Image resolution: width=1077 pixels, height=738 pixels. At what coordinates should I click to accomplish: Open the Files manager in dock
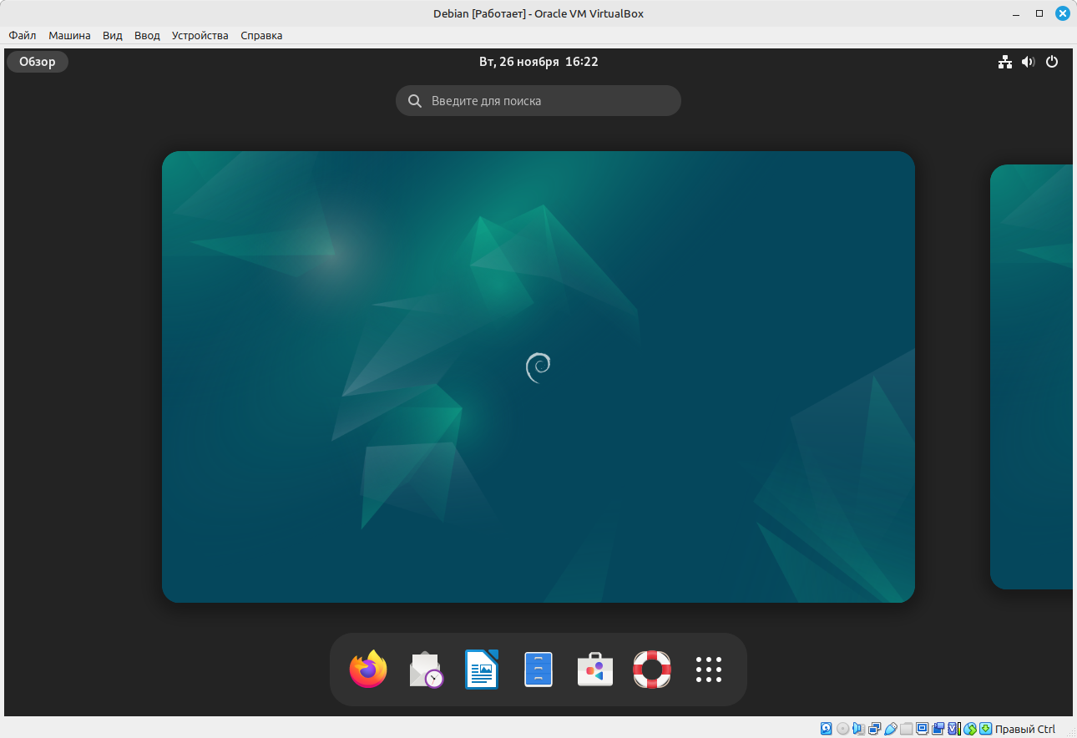pos(538,670)
